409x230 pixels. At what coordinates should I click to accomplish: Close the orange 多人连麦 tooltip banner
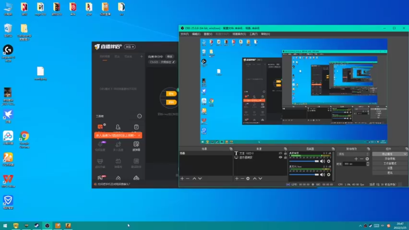click(x=139, y=135)
